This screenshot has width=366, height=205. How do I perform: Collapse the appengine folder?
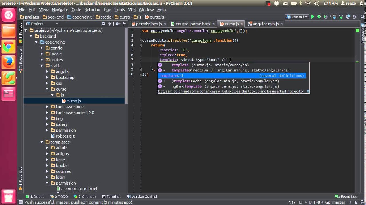click(x=36, y=42)
